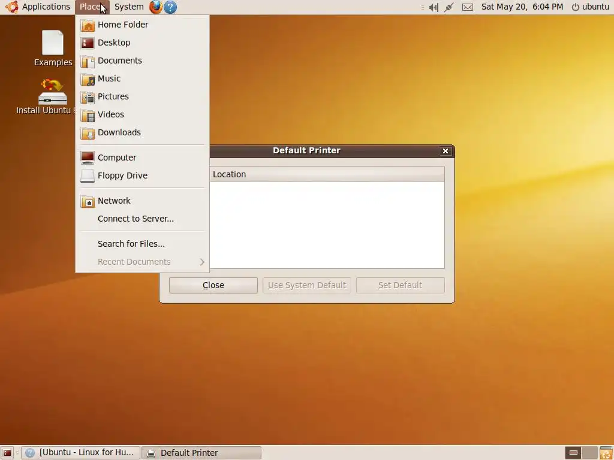Click the Computer monitor icon
The width and height of the screenshot is (614, 460).
[x=88, y=158]
